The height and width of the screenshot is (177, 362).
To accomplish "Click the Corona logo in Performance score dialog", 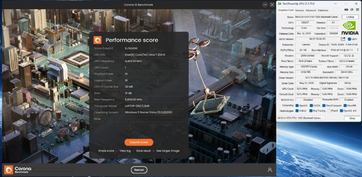I will tap(98, 40).
